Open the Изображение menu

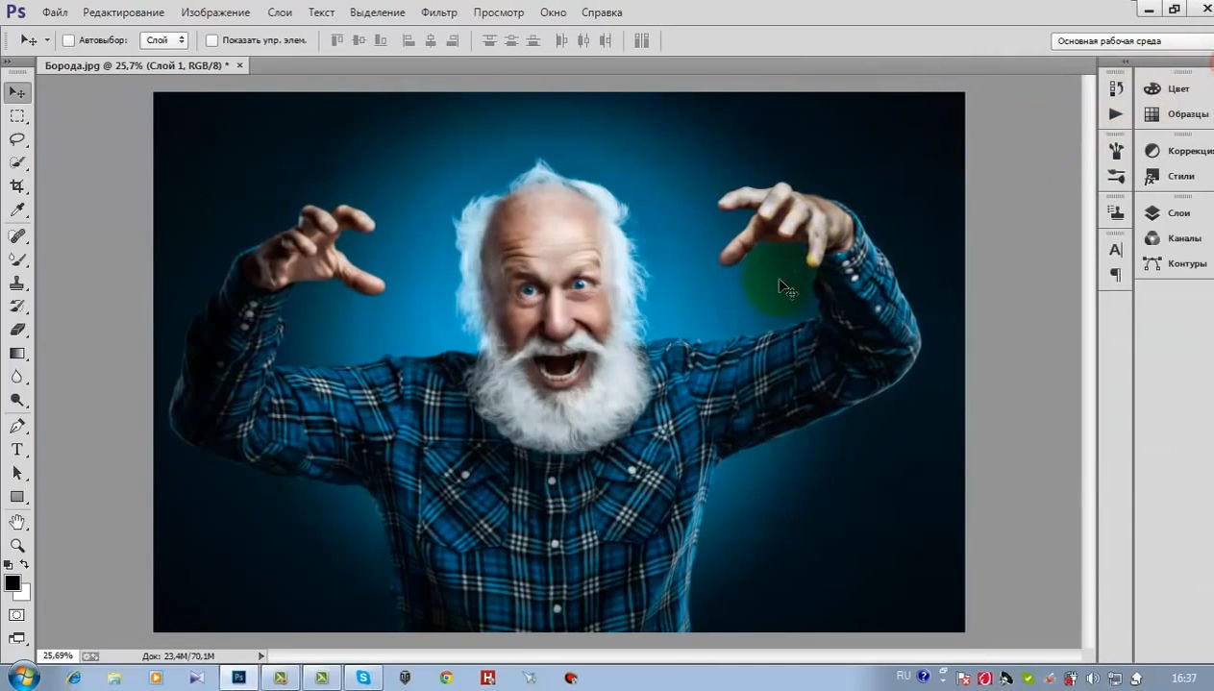click(x=215, y=12)
